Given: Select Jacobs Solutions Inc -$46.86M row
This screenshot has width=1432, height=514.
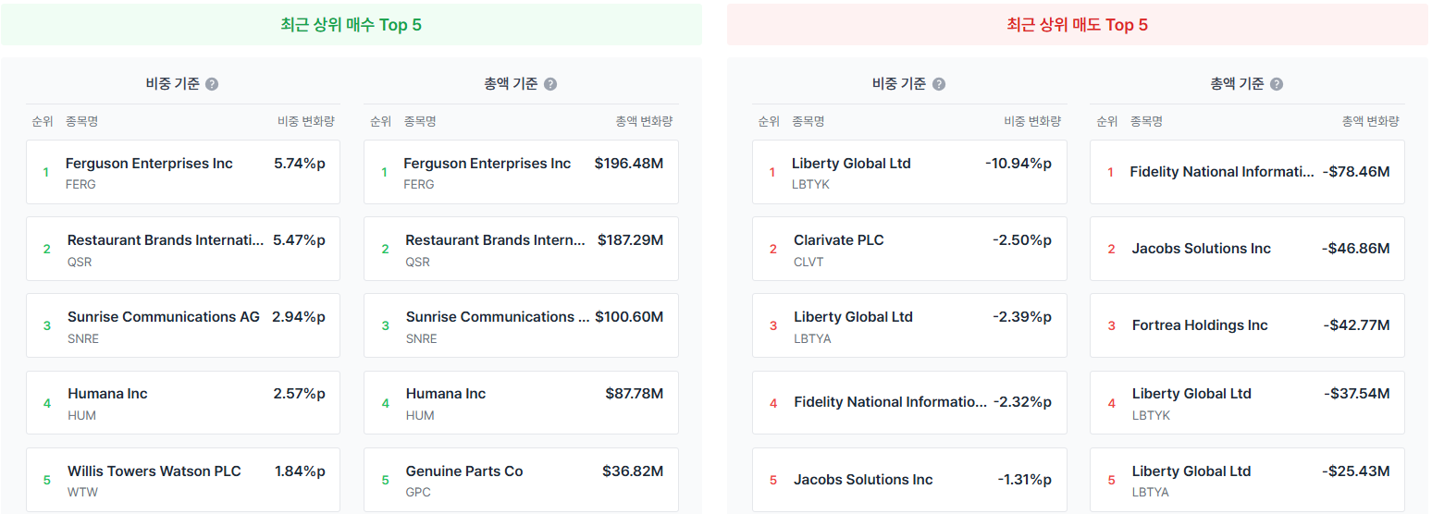Looking at the screenshot, I should (1247, 249).
